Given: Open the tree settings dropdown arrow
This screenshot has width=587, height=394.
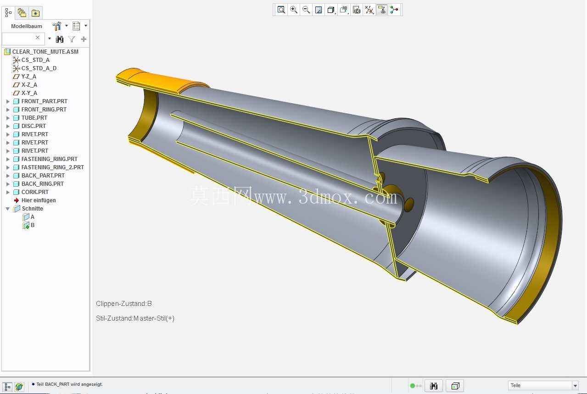Looking at the screenshot, I should click(67, 26).
